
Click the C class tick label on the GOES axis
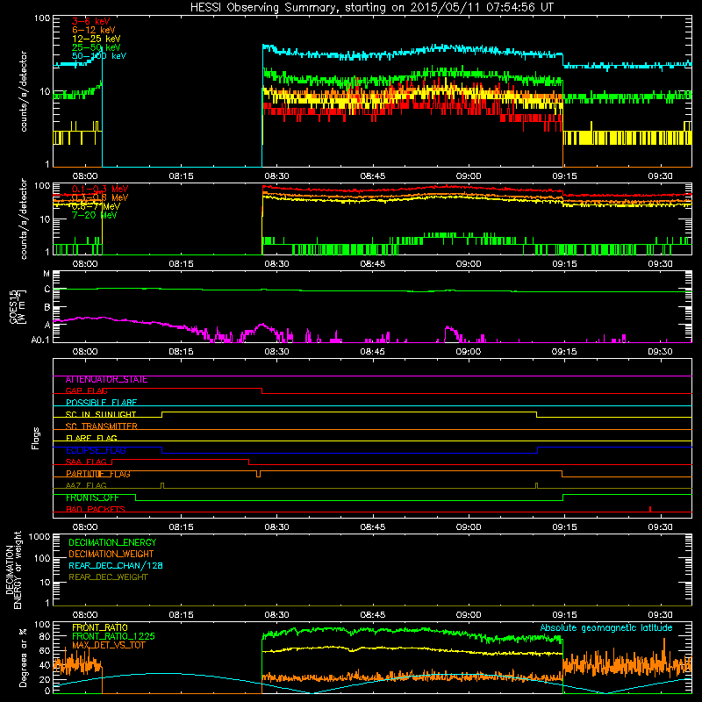(47, 290)
